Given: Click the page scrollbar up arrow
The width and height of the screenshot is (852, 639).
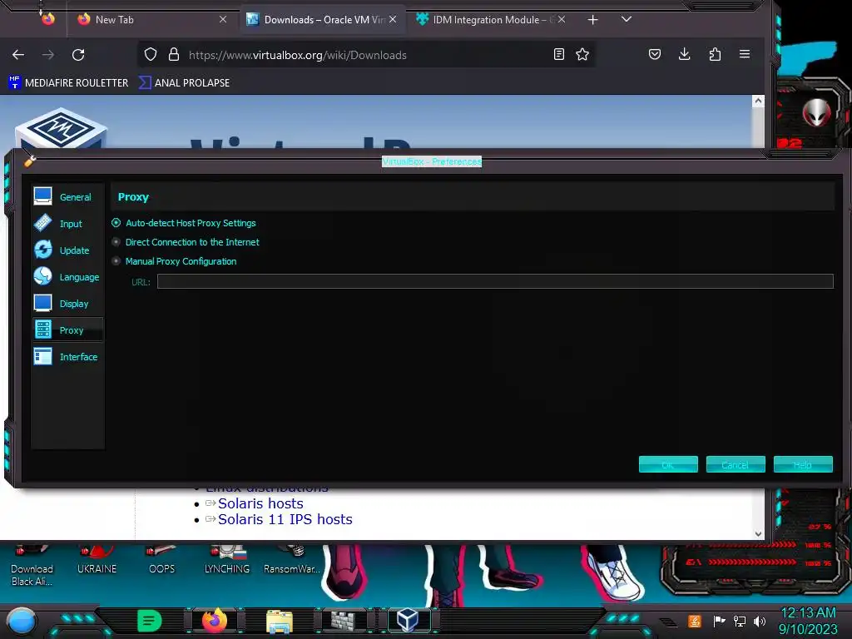Looking at the screenshot, I should click(x=758, y=101).
